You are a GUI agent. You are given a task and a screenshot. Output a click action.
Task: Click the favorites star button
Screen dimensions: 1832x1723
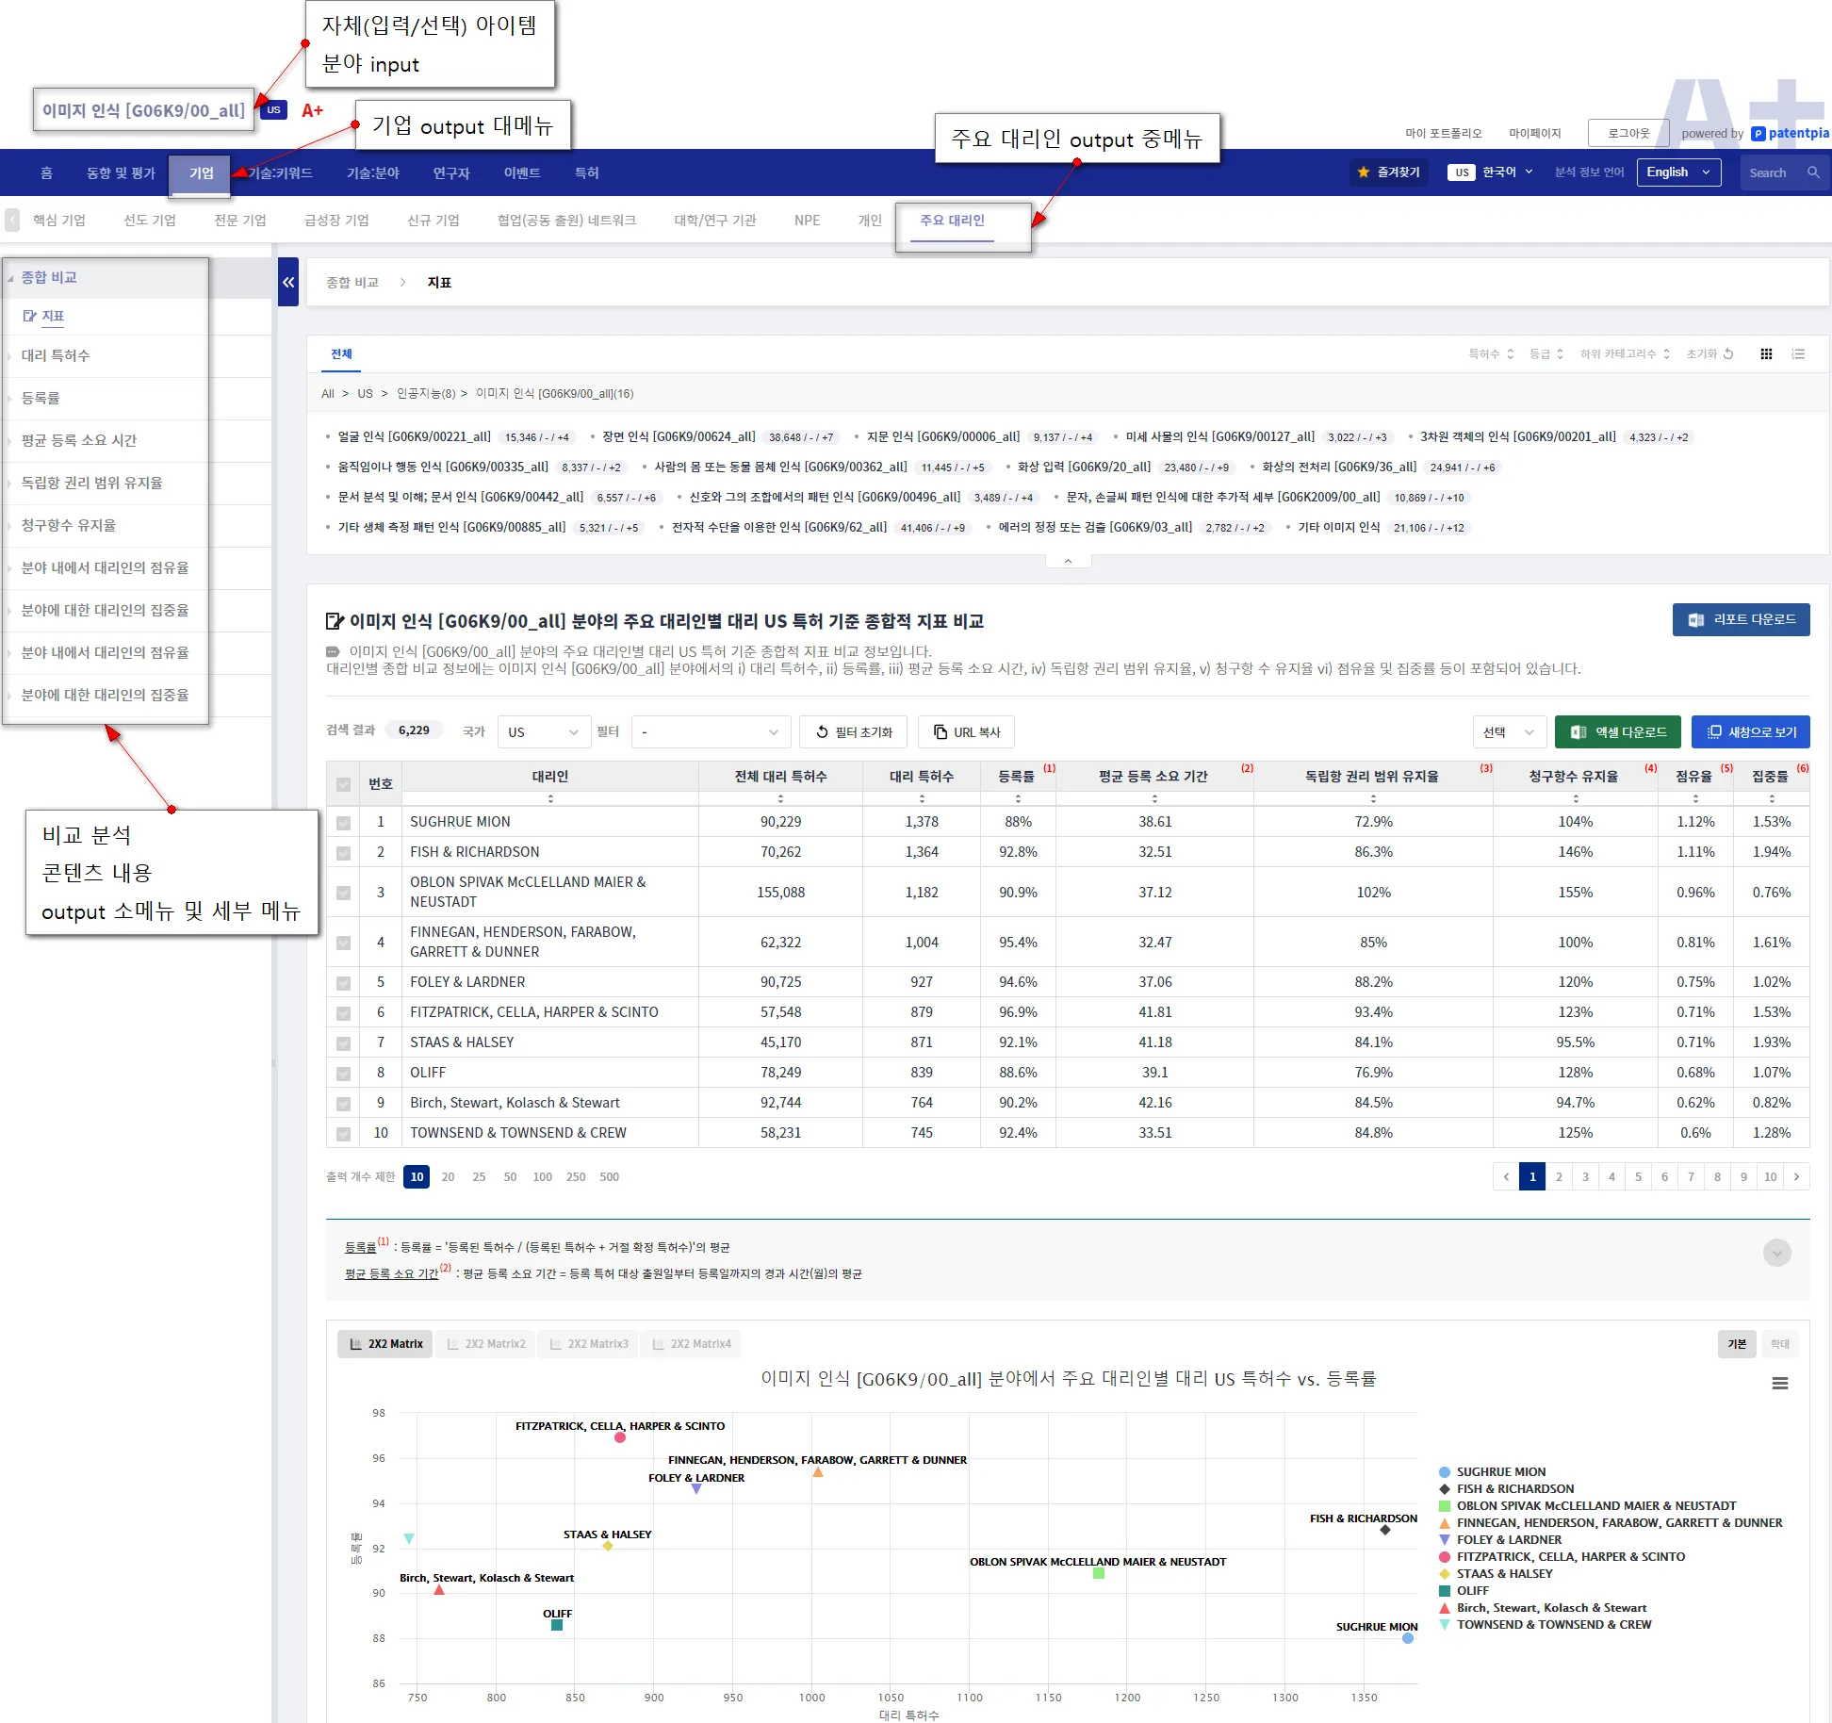(x=1389, y=172)
